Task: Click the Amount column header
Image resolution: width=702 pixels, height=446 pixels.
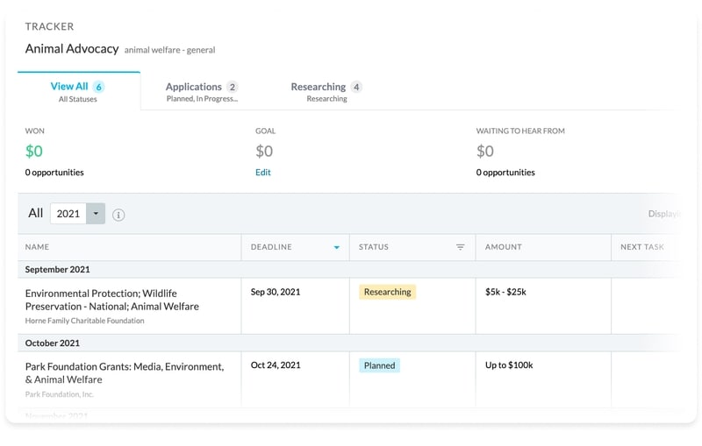Action: [504, 247]
